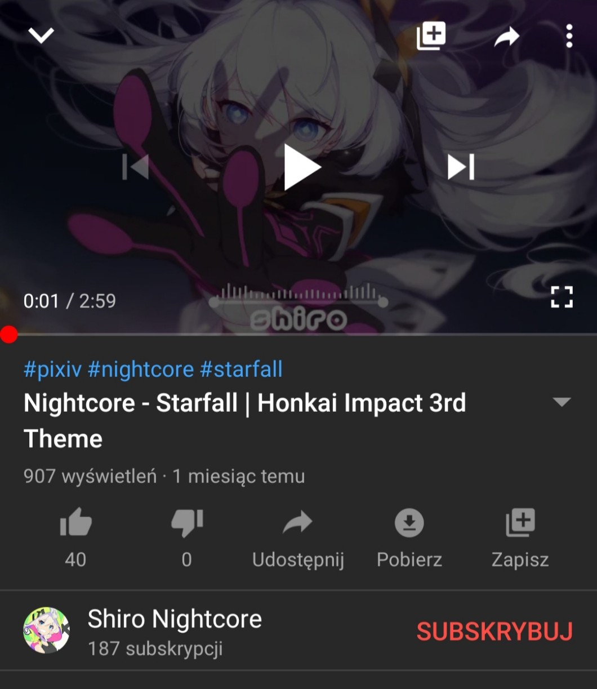597x689 pixels.
Task: Enter fullscreen mode
Action: click(562, 296)
